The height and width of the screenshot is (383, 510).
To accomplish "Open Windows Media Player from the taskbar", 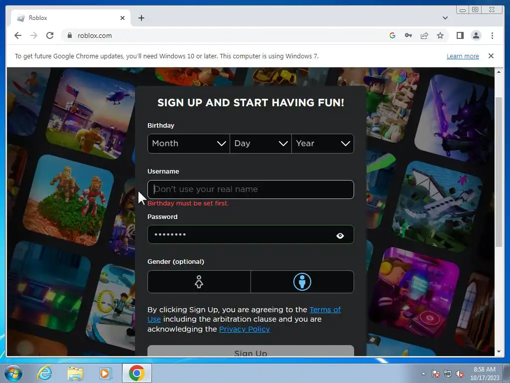I will point(105,373).
